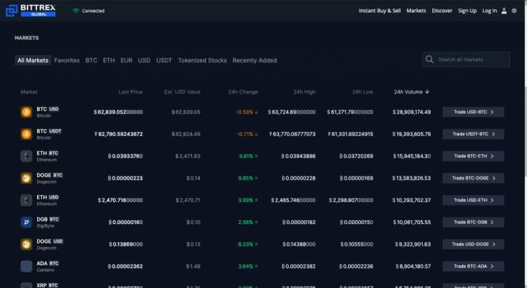The image size is (527, 288).
Task: Click the Trade USD-DOGE button
Action: [473, 244]
